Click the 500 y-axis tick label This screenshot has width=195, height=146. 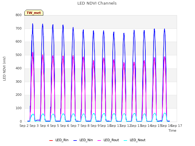[19, 55]
